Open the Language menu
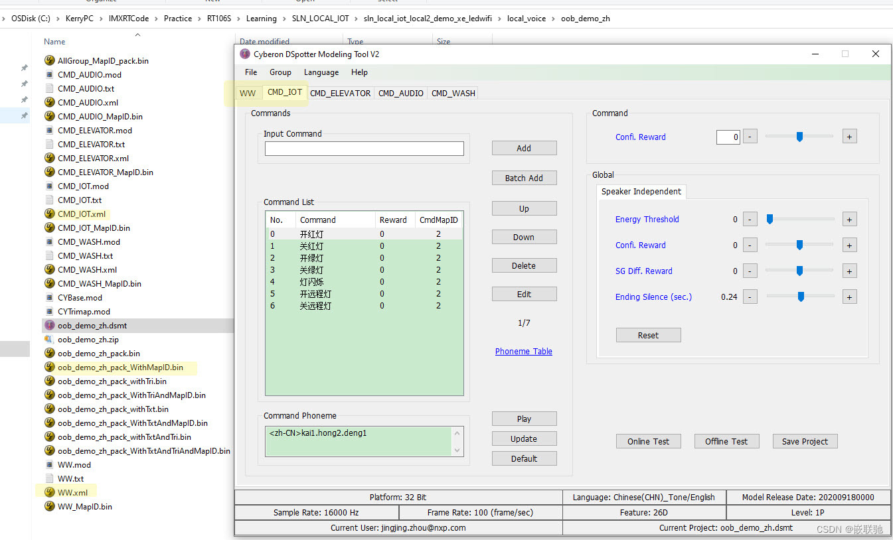This screenshot has width=893, height=540. [x=321, y=72]
